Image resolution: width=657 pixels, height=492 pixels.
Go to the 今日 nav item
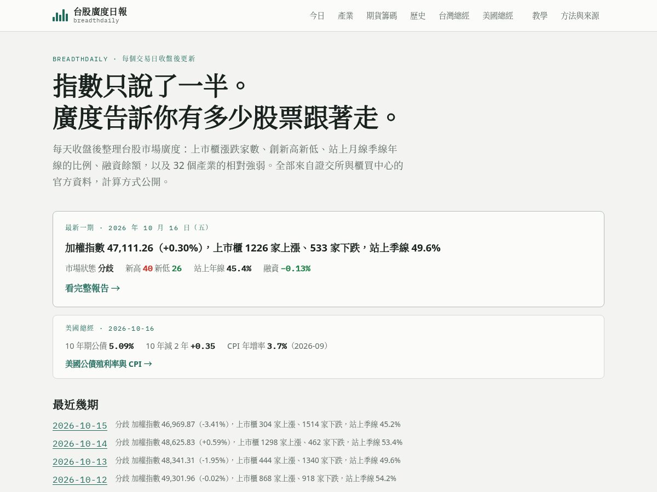[x=317, y=16]
